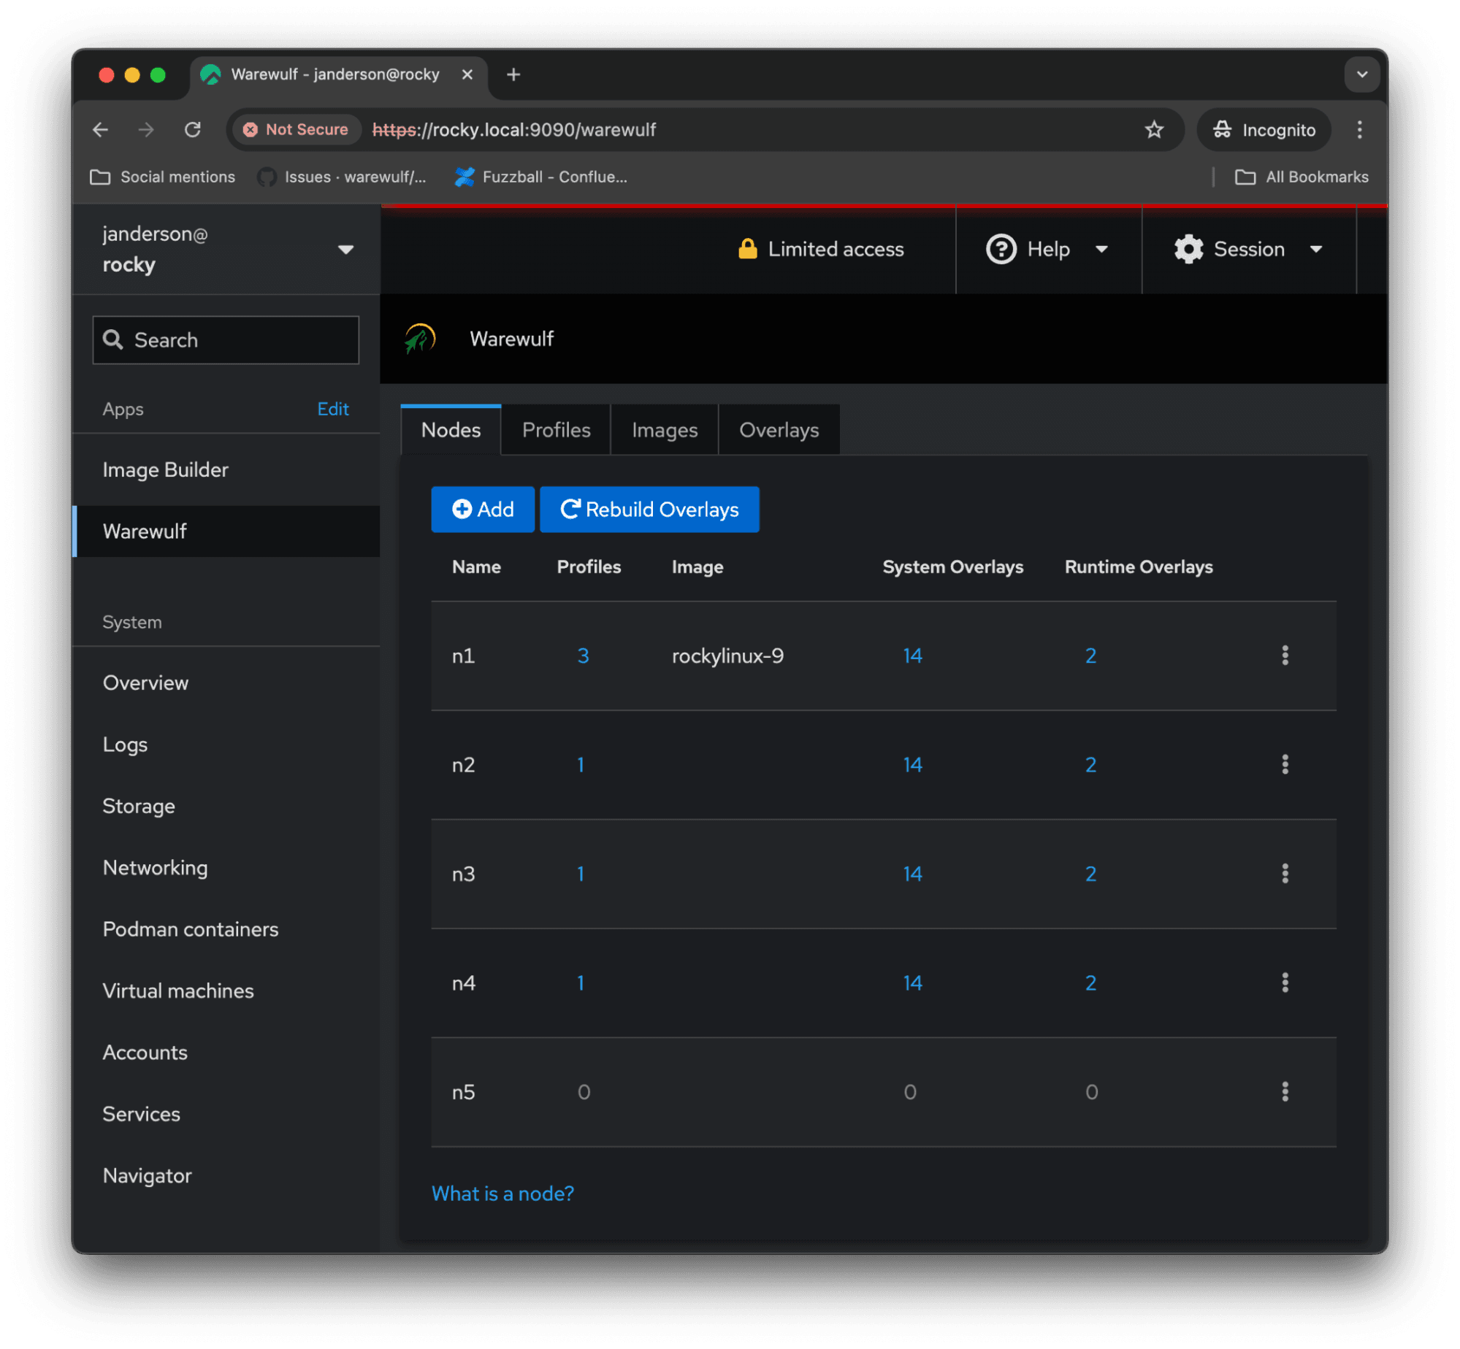1460x1349 pixels.
Task: Click n1 profiles count 3
Action: pyautogui.click(x=583, y=656)
